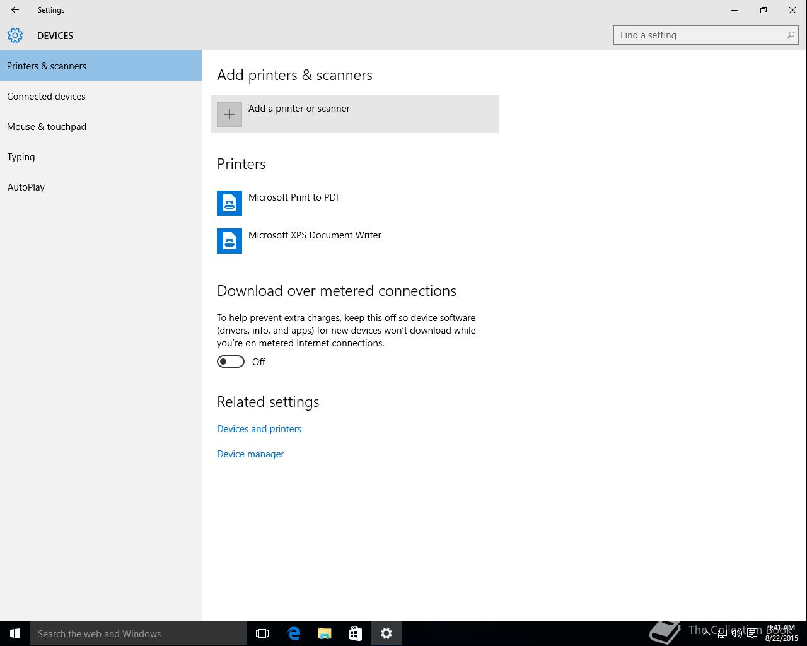Image resolution: width=807 pixels, height=646 pixels.
Task: Open the Device manager link
Action: click(250, 454)
